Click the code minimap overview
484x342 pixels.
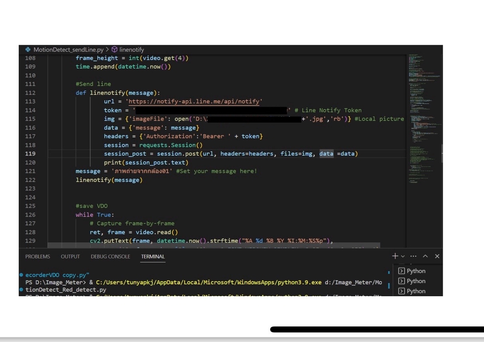423,119
